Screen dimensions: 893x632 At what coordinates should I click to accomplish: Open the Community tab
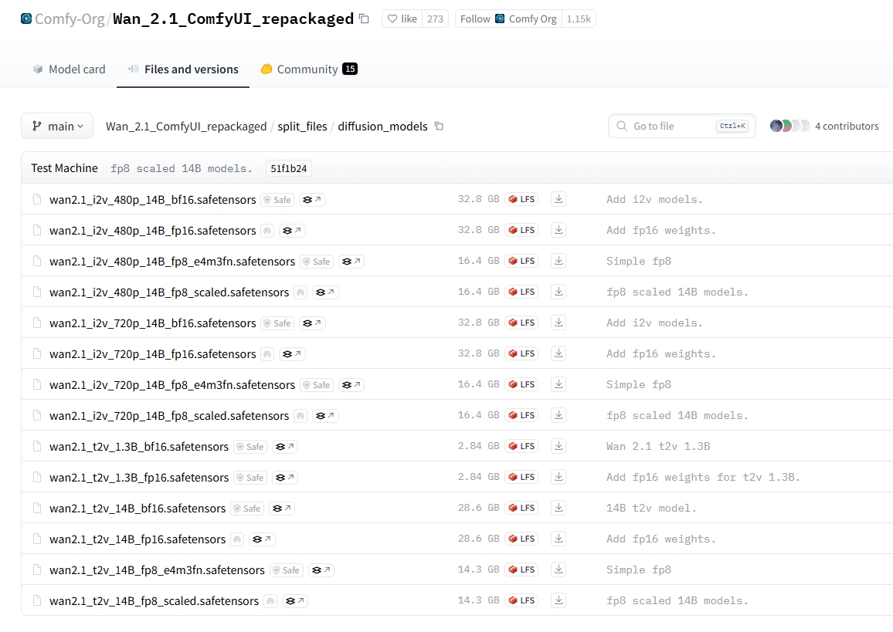(x=308, y=69)
